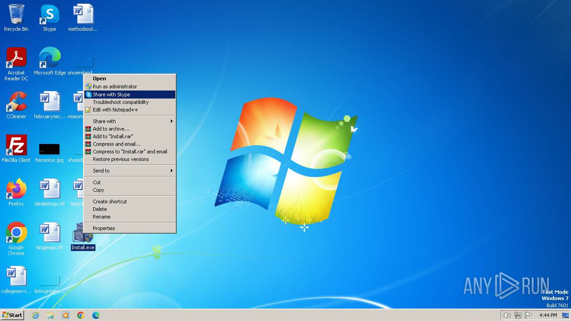Select the FileZilla Client desktop icon
This screenshot has height=321, width=571.
16,149
